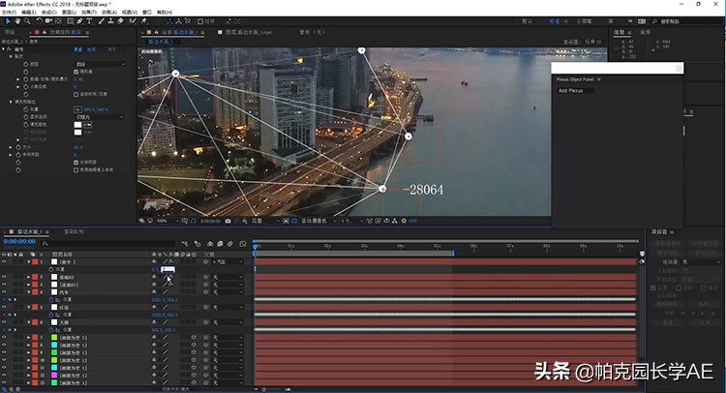Click the position crosshair target icon
726x393 pixels.
[76, 109]
